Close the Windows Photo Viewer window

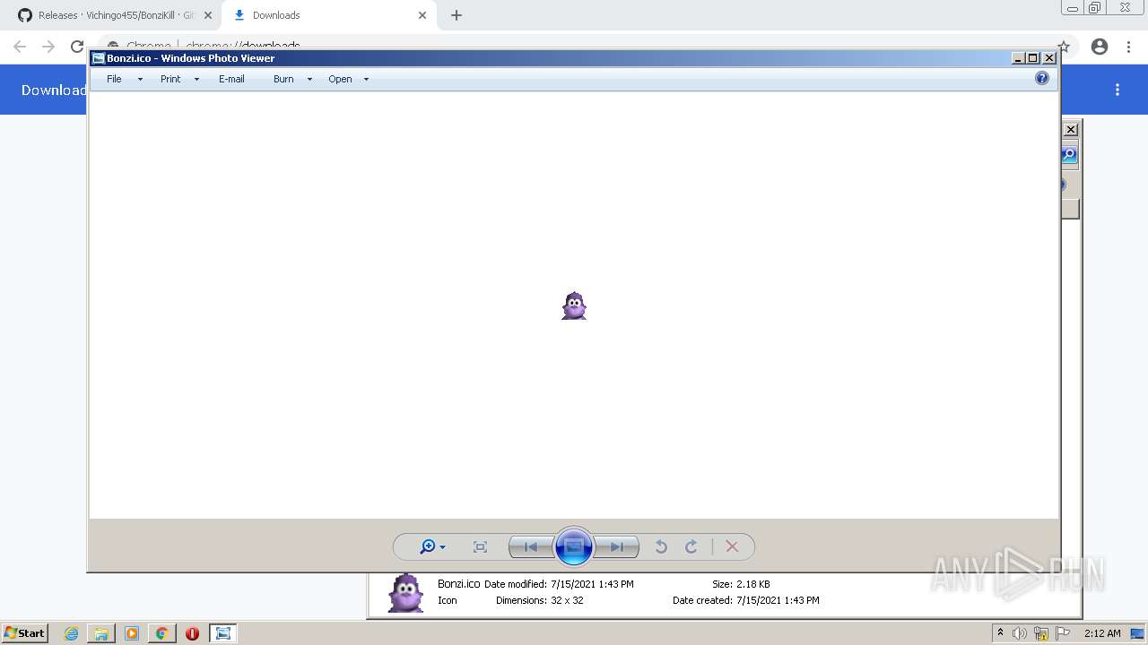[x=1049, y=58]
